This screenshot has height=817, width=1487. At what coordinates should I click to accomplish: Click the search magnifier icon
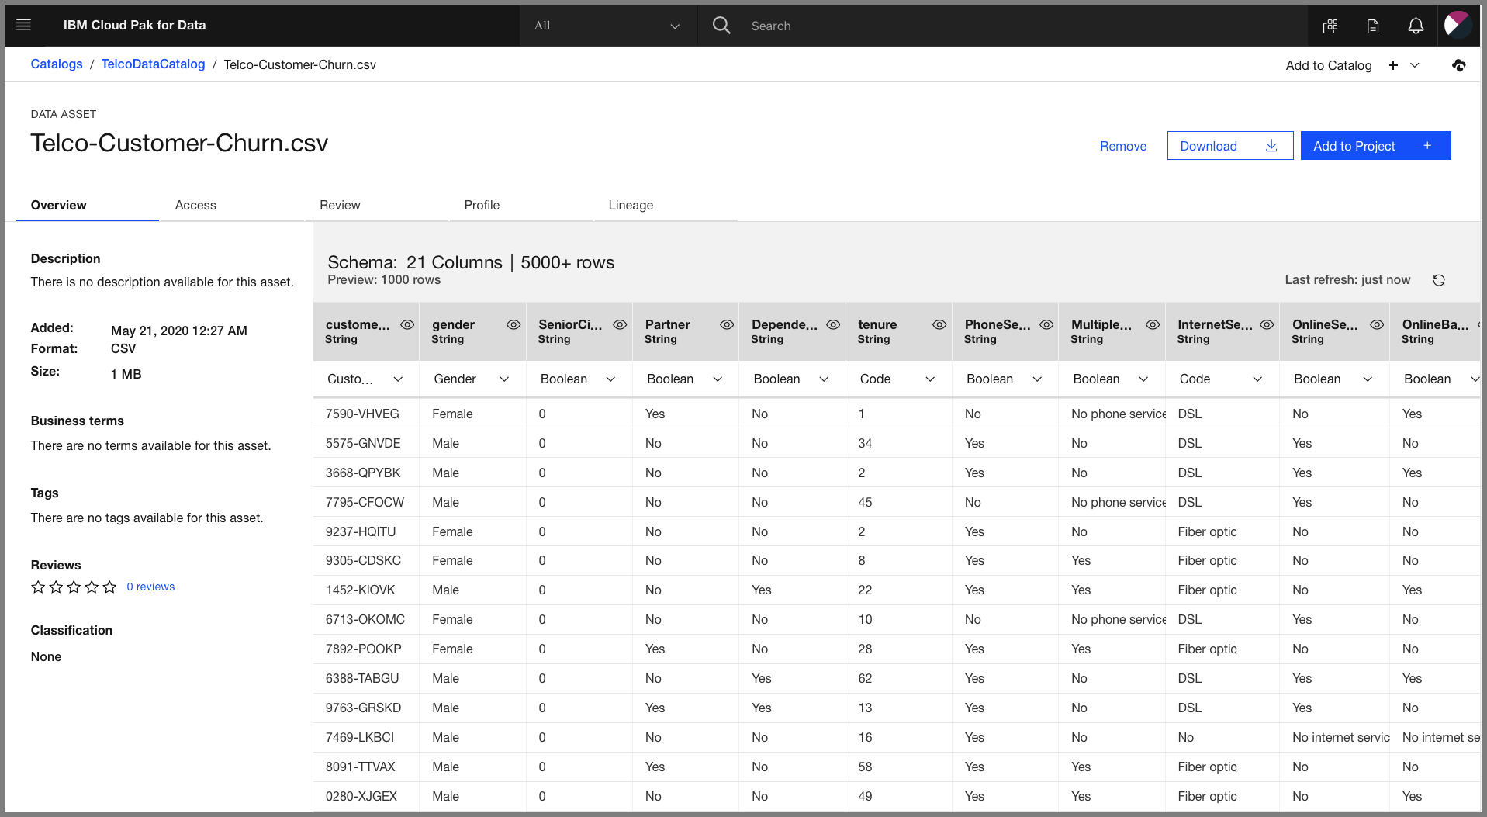click(721, 25)
